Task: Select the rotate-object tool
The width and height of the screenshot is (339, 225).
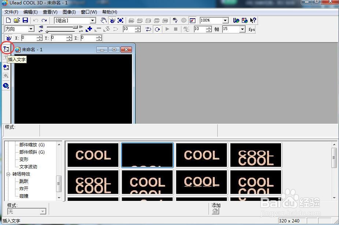Action: tap(112, 20)
